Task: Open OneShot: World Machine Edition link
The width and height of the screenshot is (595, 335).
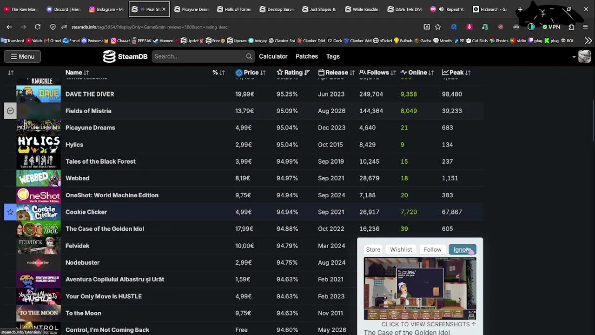Action: point(112,195)
